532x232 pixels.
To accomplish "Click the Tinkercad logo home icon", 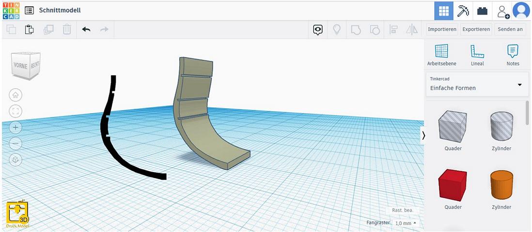I will click(10, 10).
